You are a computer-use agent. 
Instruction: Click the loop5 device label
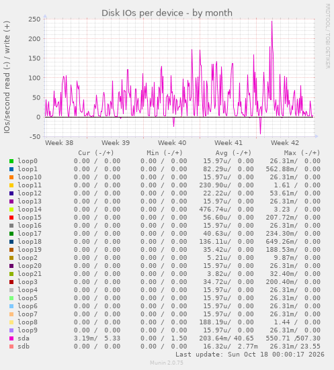click(x=28, y=298)
